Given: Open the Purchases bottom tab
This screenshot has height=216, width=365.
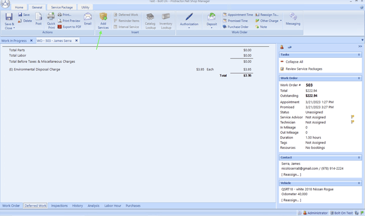Looking at the screenshot, I should click(133, 206).
